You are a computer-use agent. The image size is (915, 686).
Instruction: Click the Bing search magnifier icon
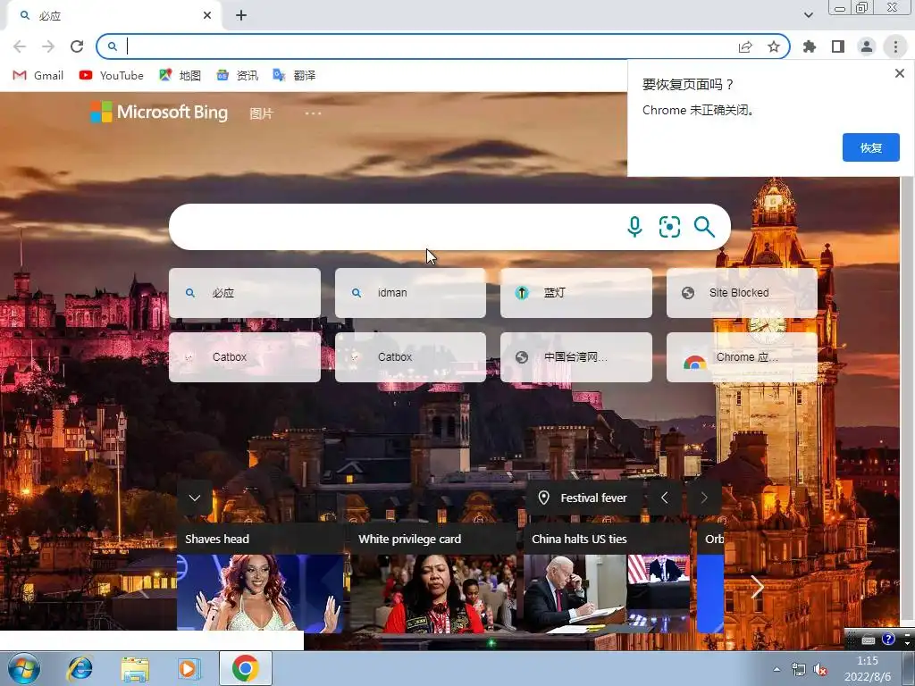coord(704,226)
